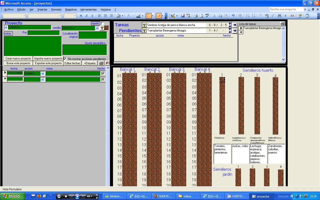This screenshot has width=320, height=200.
Task: Open the Formato menu
Action: tap(56, 9)
